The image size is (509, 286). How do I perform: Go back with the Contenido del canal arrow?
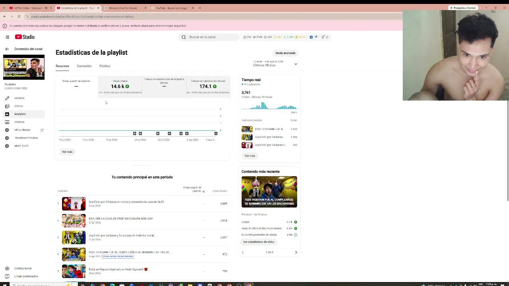(x=7, y=49)
